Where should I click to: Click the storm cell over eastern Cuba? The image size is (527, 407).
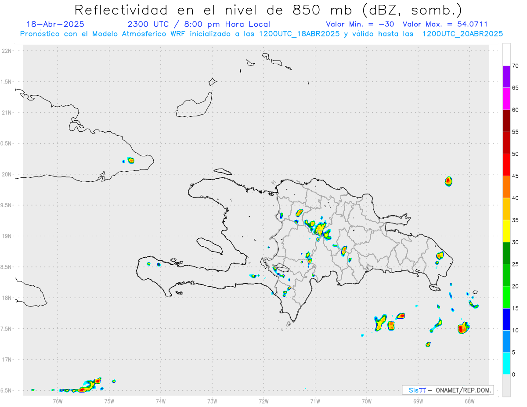click(x=131, y=160)
